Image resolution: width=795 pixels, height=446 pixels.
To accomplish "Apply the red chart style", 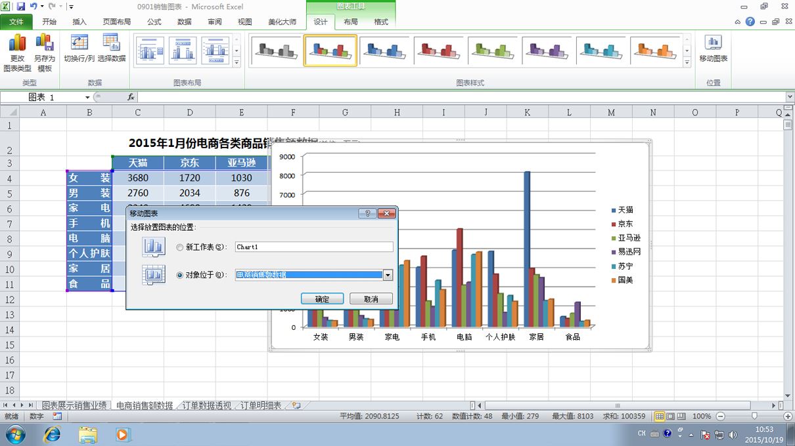I will [x=438, y=51].
